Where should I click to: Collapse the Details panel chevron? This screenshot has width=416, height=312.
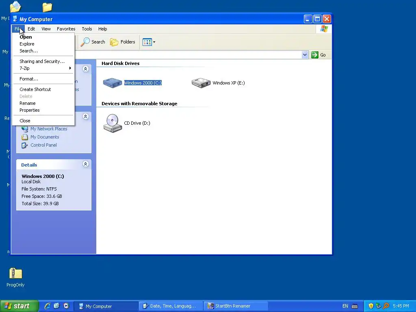coord(85,164)
